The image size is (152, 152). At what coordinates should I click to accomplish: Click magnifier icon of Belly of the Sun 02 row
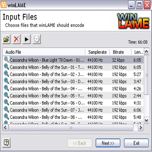[x=7, y=74]
